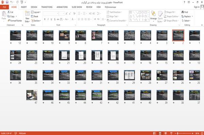Click the spell check icon in status bar
The image size is (204, 135).
pos(16,133)
